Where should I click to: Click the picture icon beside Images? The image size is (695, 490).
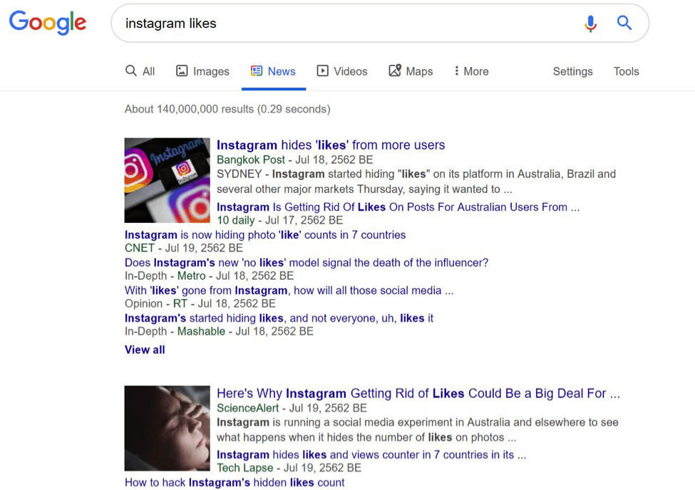(x=182, y=71)
